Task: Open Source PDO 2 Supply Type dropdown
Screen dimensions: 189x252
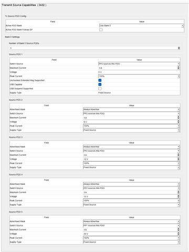Action: pos(131,130)
